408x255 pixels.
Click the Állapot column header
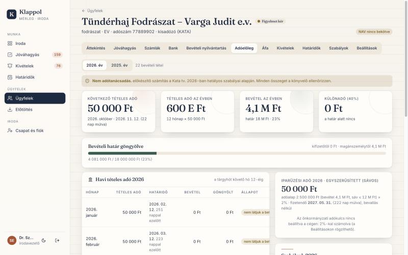pos(249,192)
